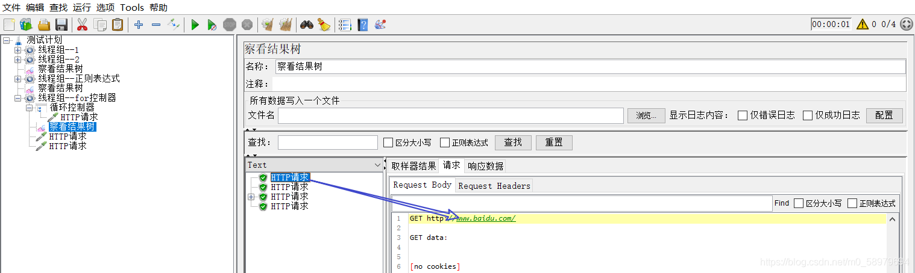Open the Function Helper list icon
915x273 pixels.
pyautogui.click(x=345, y=25)
